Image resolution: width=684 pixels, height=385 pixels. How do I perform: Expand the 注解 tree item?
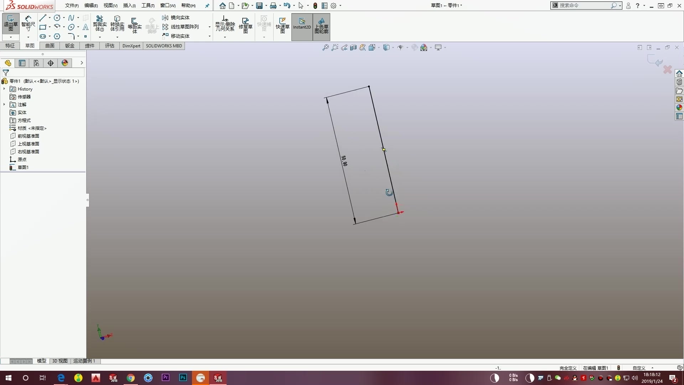coord(4,104)
